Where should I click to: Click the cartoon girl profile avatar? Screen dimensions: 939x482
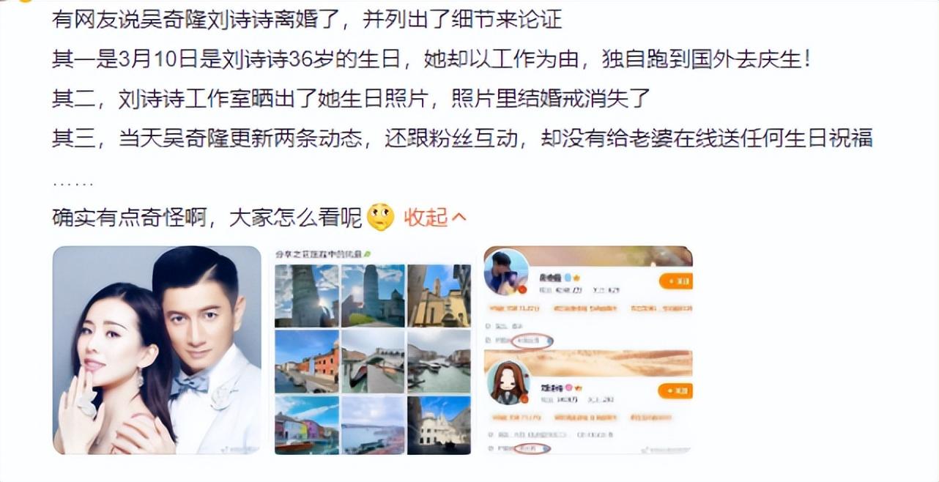tap(508, 382)
